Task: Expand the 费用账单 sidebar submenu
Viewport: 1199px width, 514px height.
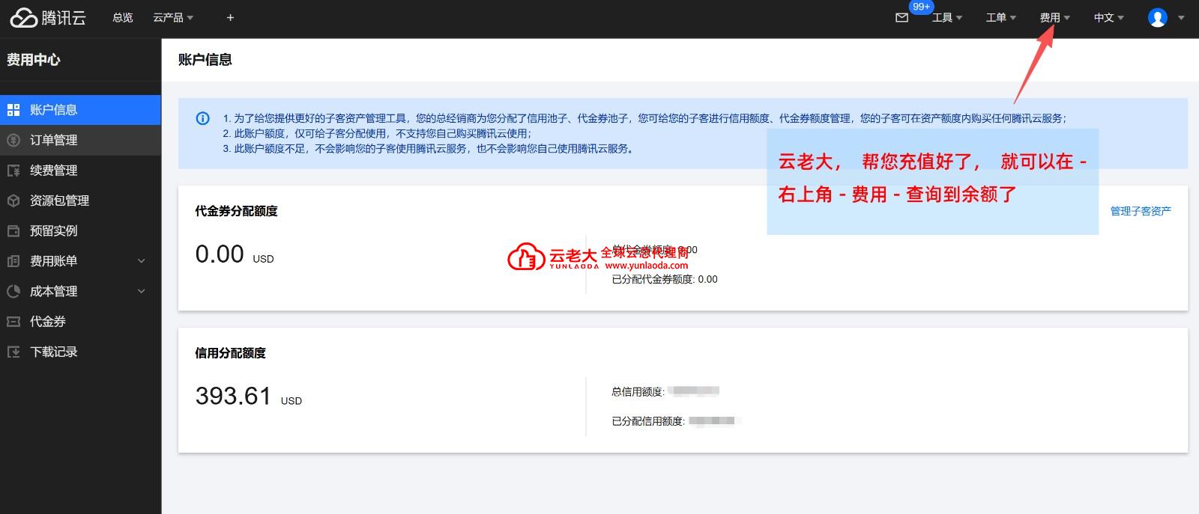Action: click(141, 261)
